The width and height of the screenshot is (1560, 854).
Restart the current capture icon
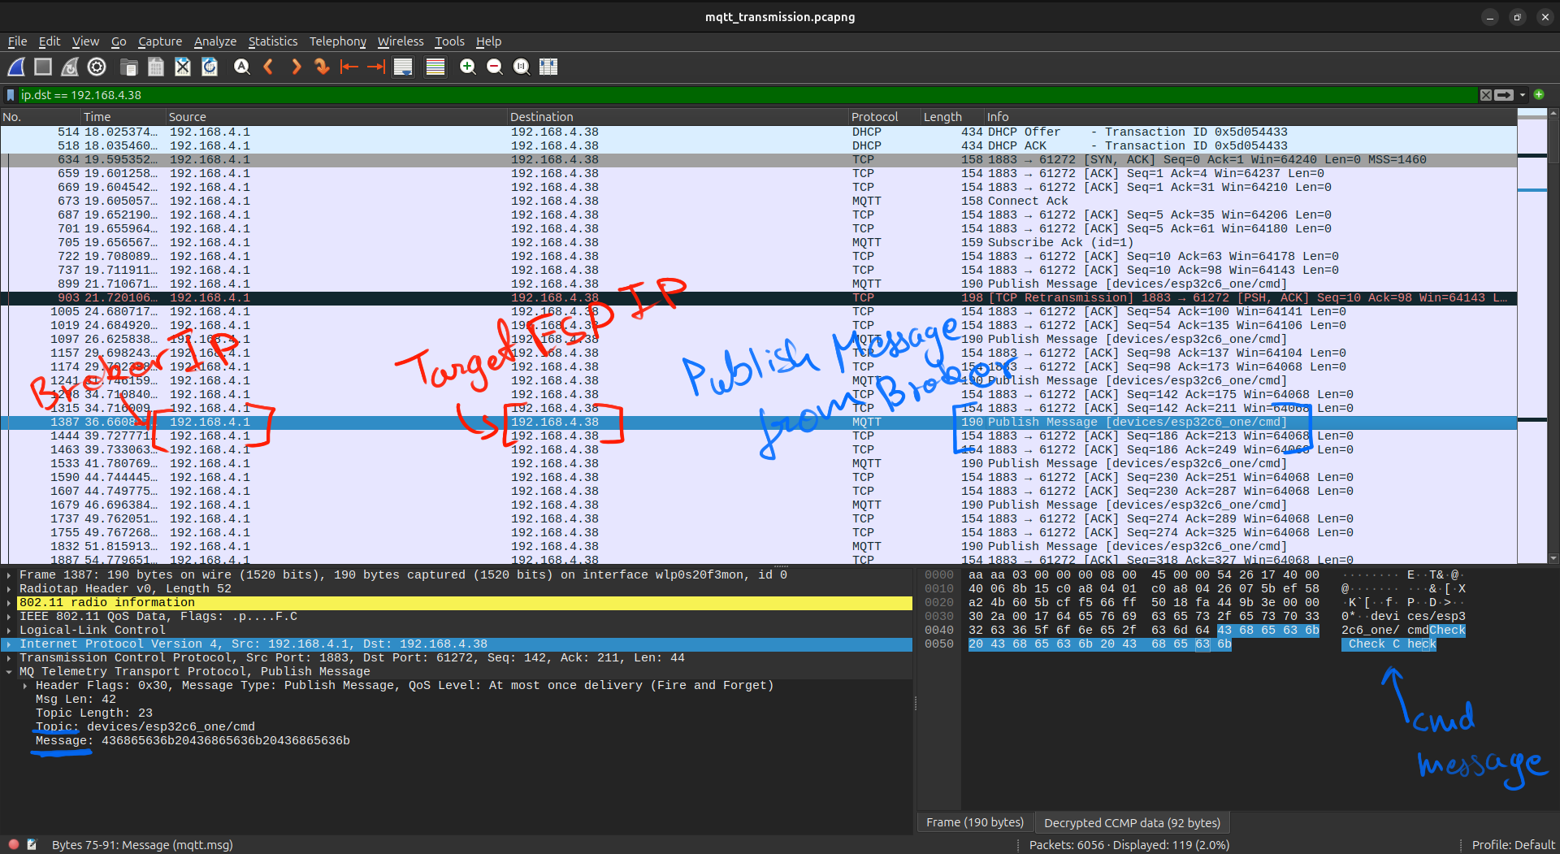click(x=70, y=67)
